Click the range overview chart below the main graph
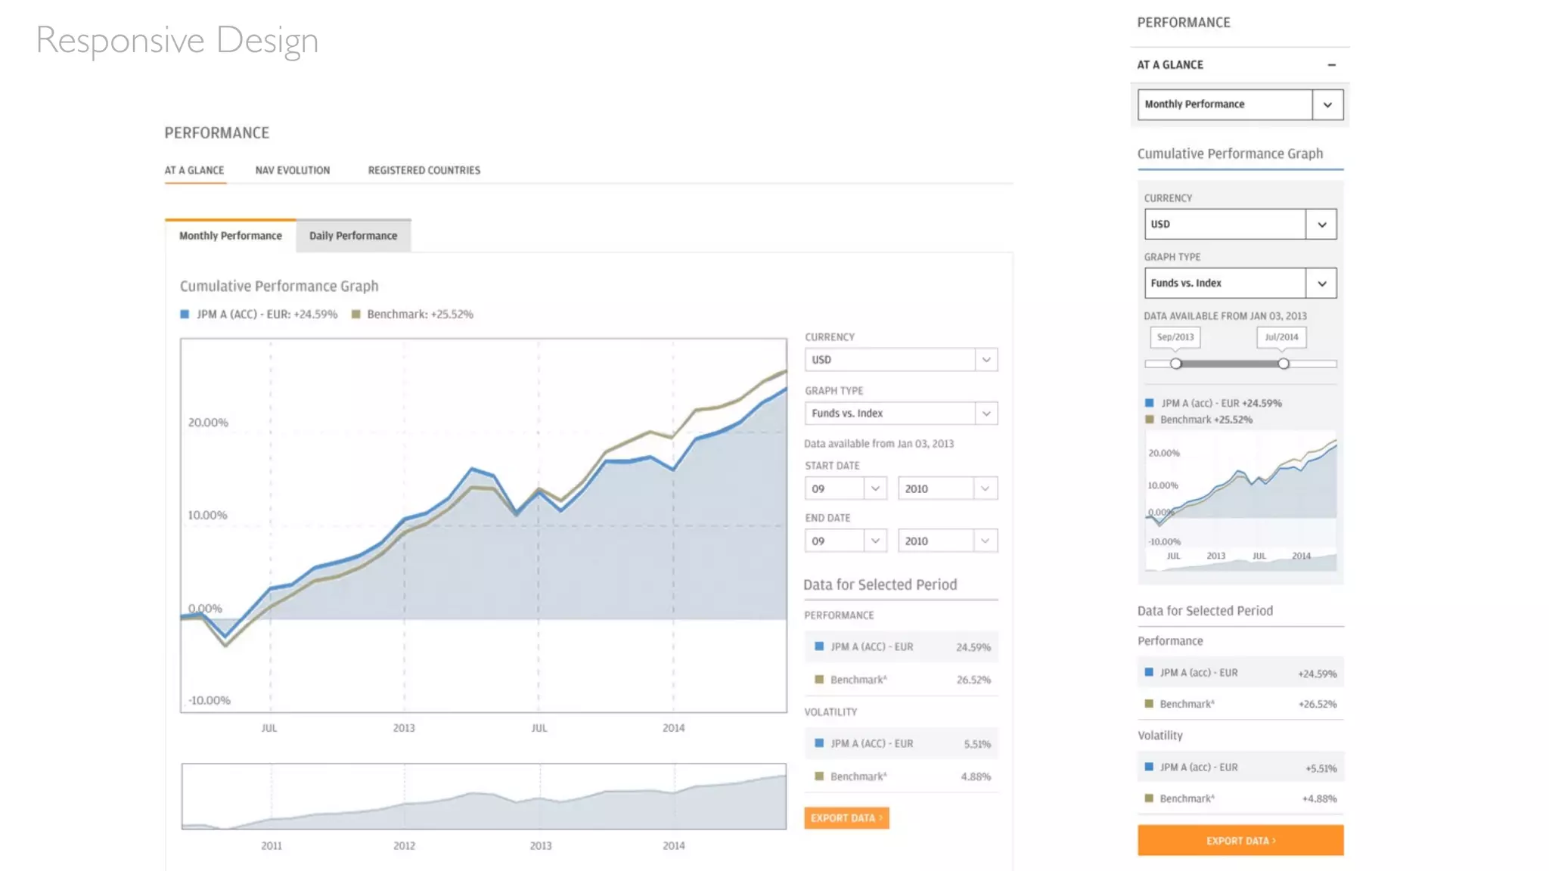The image size is (1549, 871). tap(483, 796)
